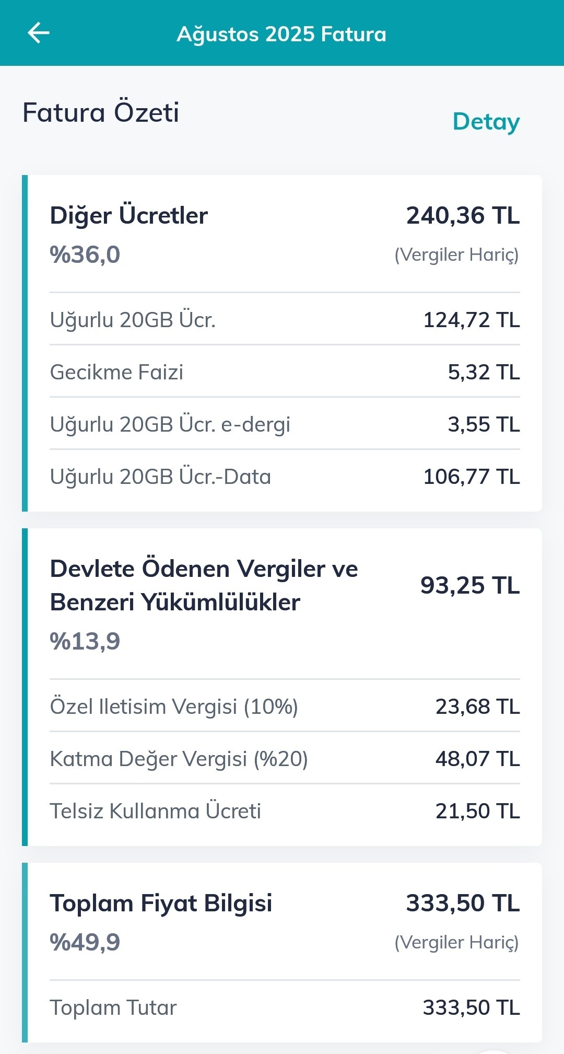Open the Detay link
The width and height of the screenshot is (564, 1054).
(x=486, y=122)
